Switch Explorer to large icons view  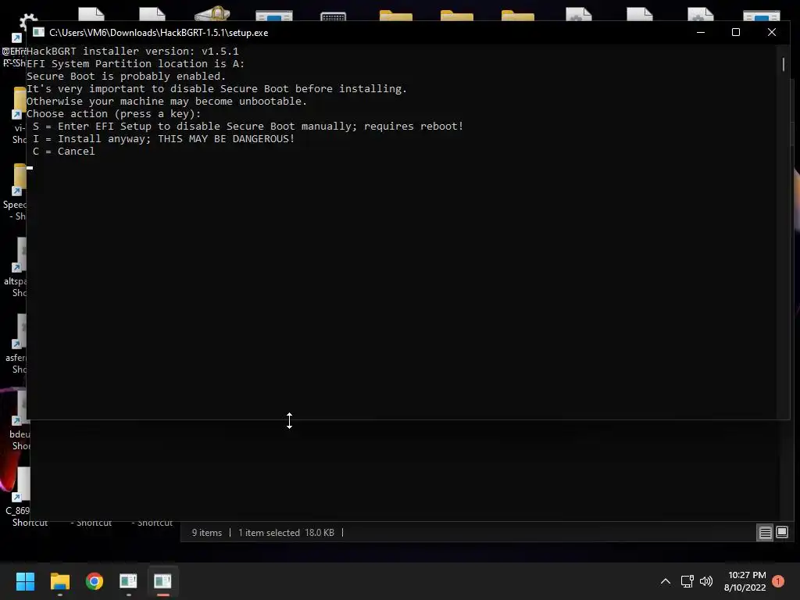tap(781, 533)
